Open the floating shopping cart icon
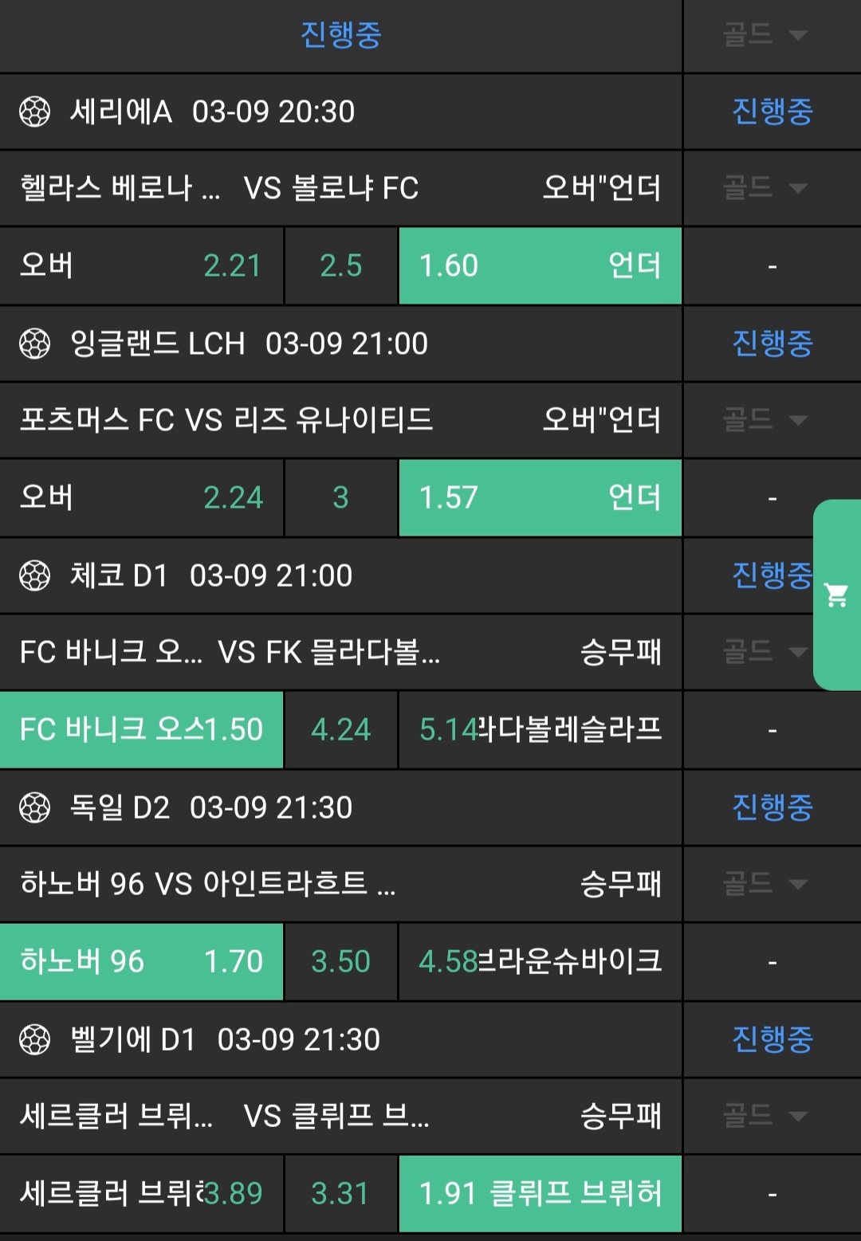Viewport: 861px width, 1241px height. click(x=836, y=595)
